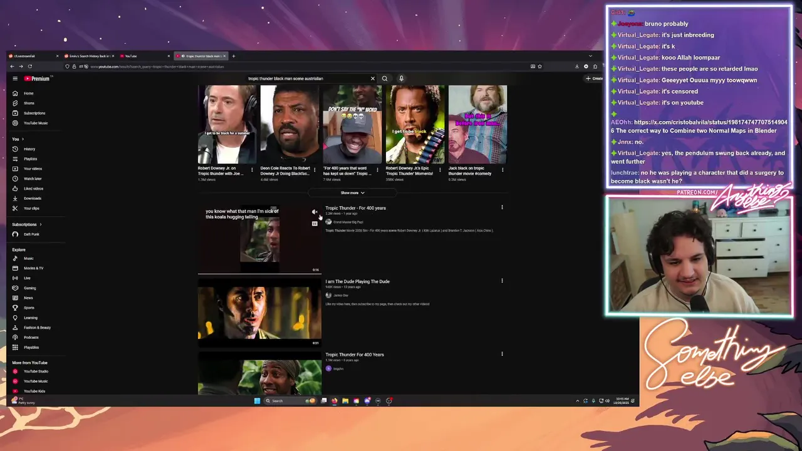This screenshot has width=802, height=451.
Task: Bookmark this page with star icon
Action: pos(539,66)
